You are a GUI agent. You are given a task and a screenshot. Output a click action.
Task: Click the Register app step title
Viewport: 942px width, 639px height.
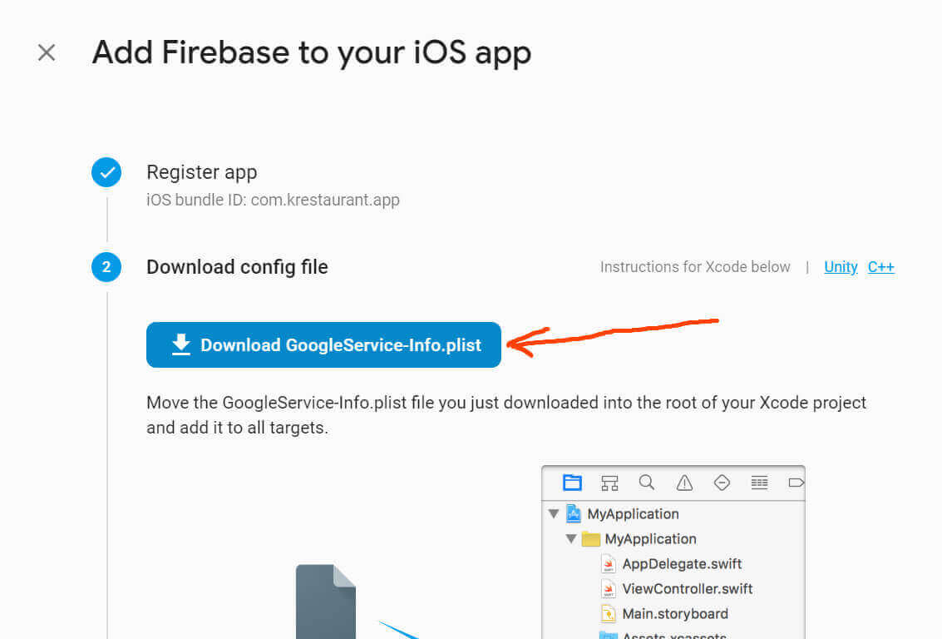[202, 172]
